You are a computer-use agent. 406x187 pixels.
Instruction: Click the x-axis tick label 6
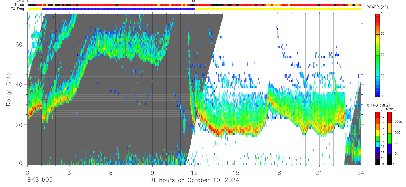(111, 173)
